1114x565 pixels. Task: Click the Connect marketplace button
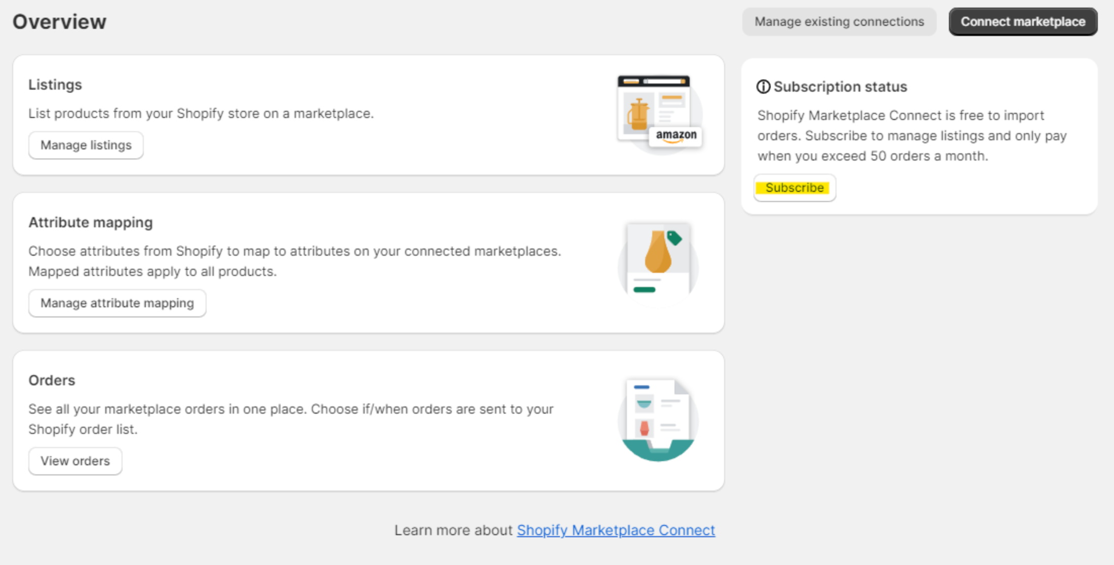click(x=1023, y=22)
